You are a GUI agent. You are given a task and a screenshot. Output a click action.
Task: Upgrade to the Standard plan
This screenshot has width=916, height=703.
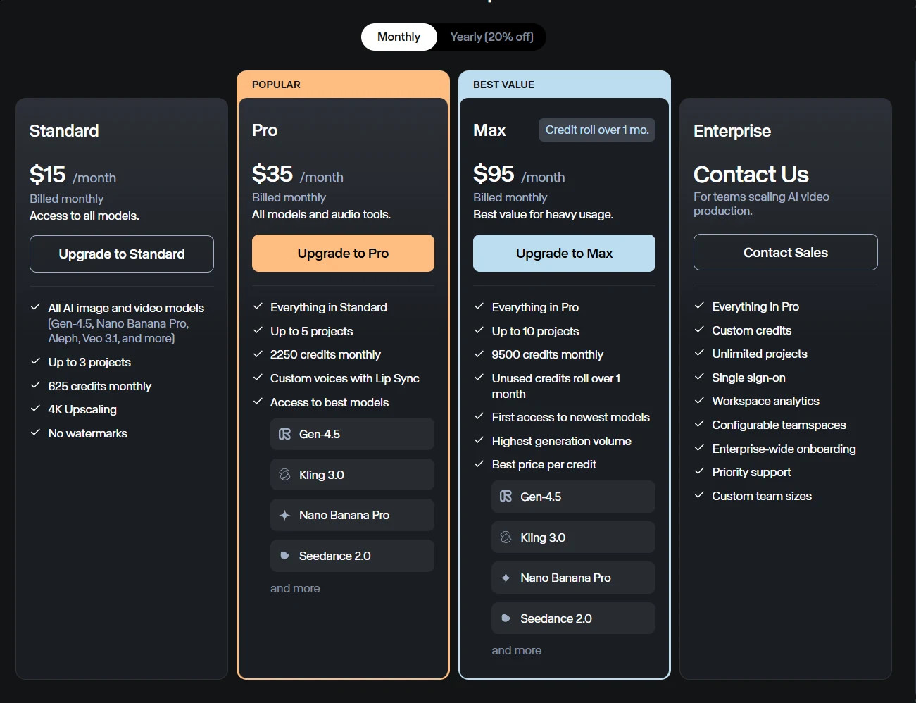pos(122,254)
